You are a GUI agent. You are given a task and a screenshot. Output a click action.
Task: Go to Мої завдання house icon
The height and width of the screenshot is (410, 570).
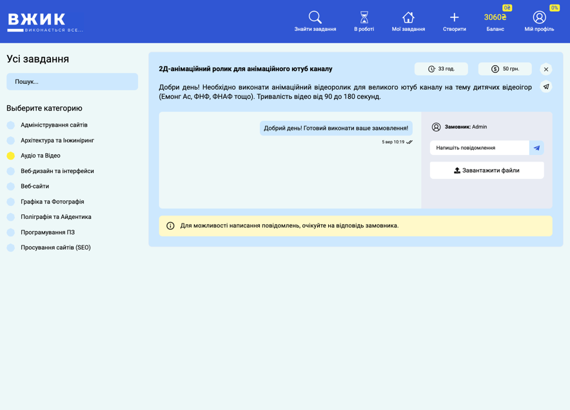point(408,17)
